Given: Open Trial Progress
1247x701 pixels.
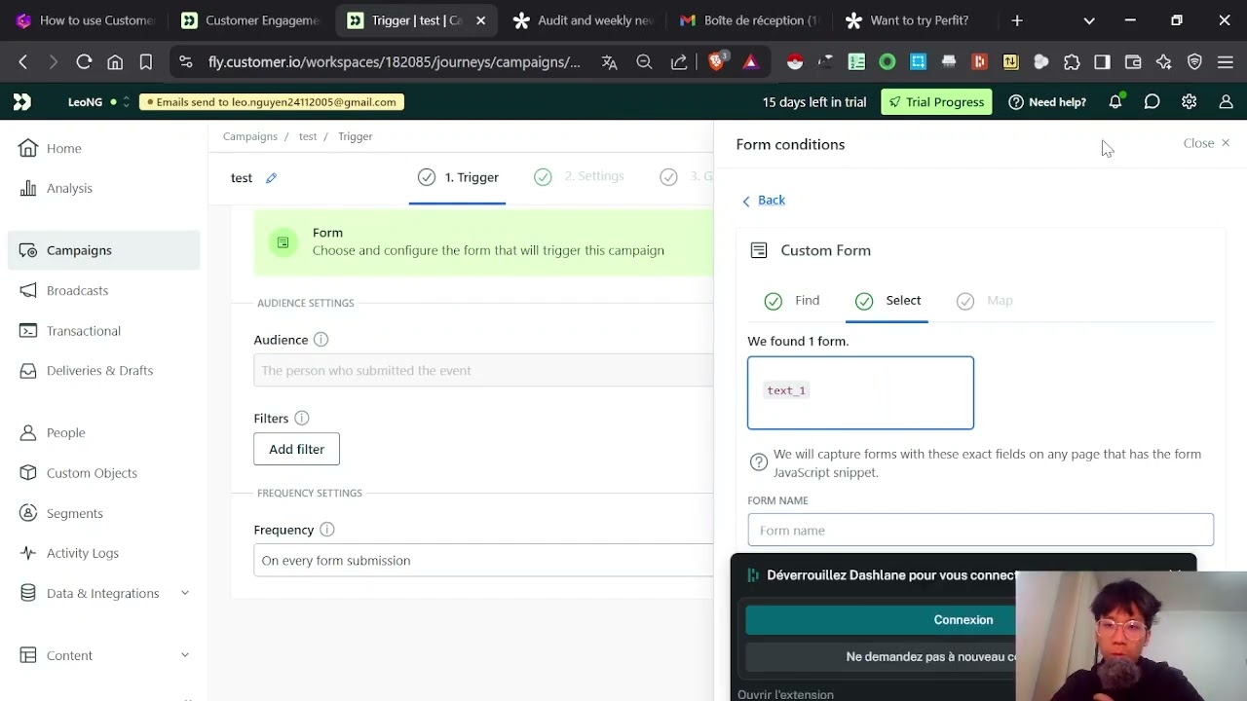Looking at the screenshot, I should pos(936,101).
